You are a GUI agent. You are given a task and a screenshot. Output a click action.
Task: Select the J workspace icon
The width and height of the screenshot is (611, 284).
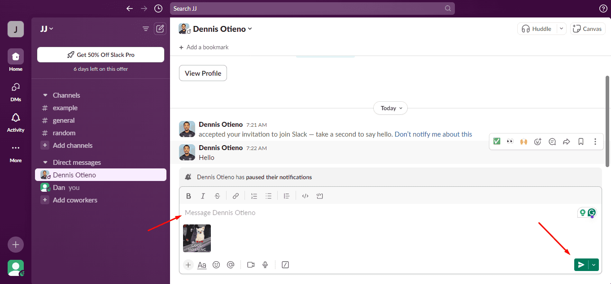point(16,29)
